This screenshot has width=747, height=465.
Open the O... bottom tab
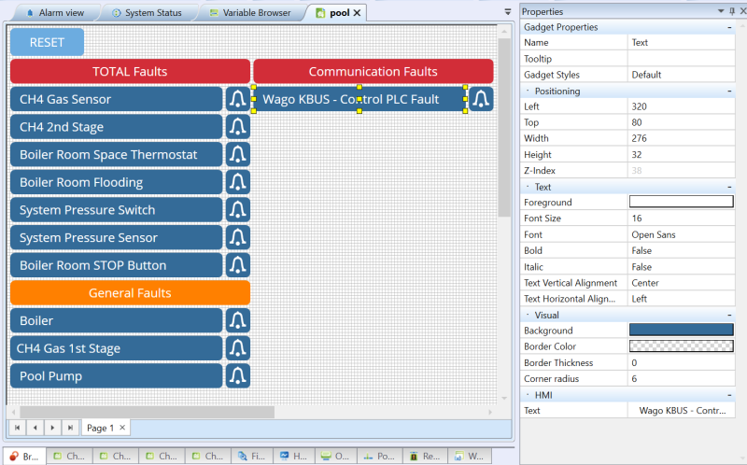335,456
